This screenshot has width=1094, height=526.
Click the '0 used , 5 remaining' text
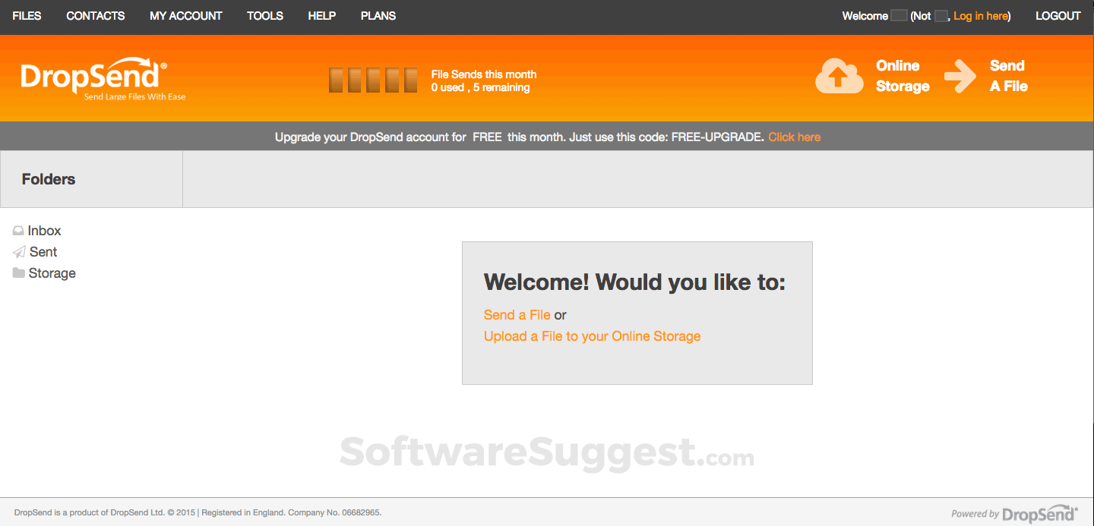pyautogui.click(x=481, y=87)
